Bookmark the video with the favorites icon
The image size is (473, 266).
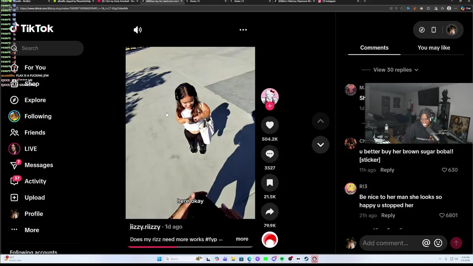coord(270,183)
